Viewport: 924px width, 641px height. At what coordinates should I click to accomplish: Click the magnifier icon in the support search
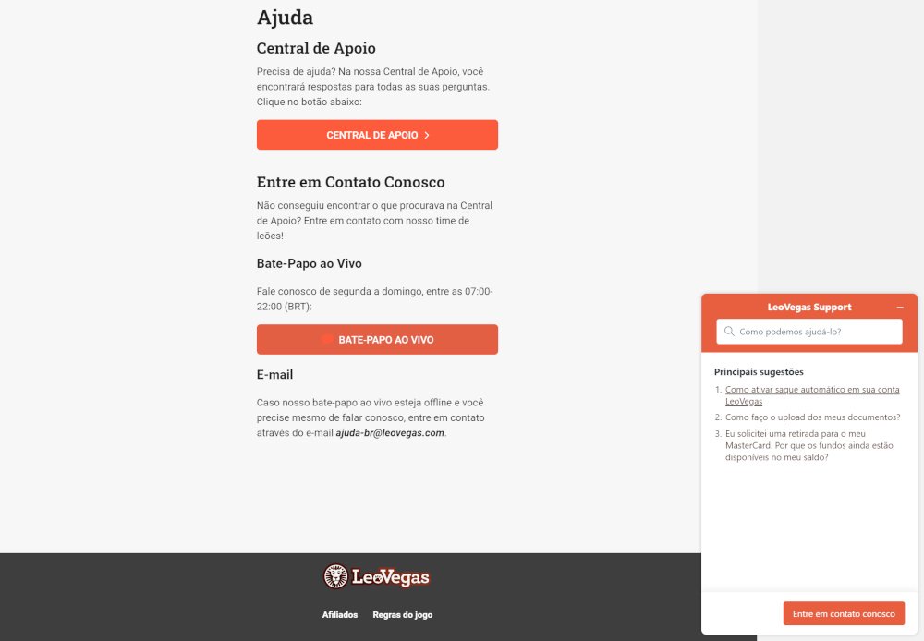[729, 331]
